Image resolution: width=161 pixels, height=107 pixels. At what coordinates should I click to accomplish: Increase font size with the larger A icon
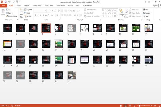[x=53, y=10]
